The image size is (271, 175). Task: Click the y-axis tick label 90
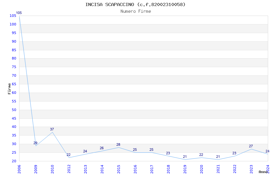(x=14, y=41)
